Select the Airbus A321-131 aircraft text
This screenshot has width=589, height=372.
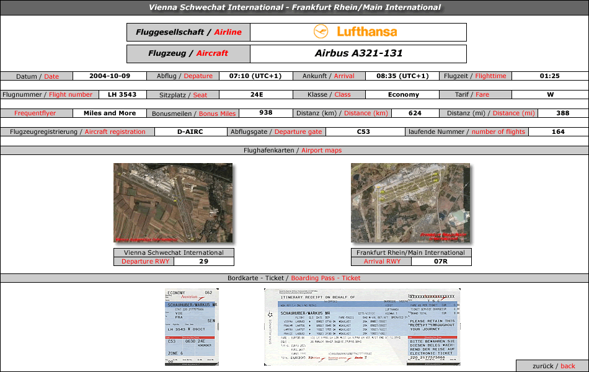tap(358, 53)
